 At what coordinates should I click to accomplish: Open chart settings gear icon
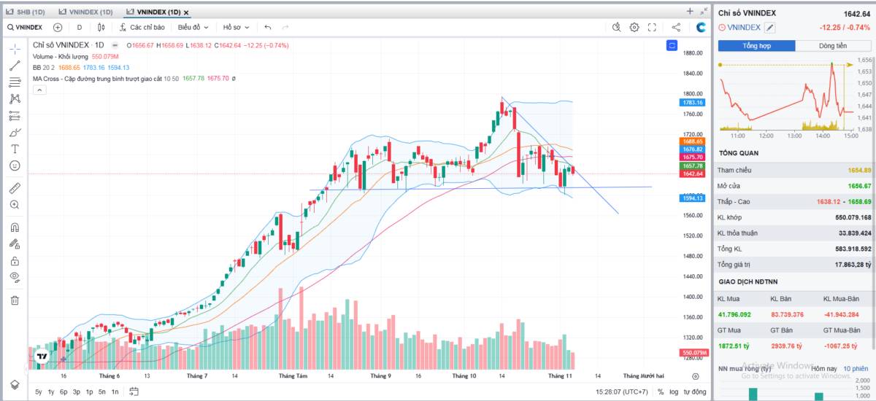pos(634,27)
